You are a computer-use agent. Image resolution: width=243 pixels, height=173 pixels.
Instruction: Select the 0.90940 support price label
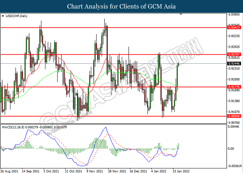pyautogui.click(x=234, y=116)
